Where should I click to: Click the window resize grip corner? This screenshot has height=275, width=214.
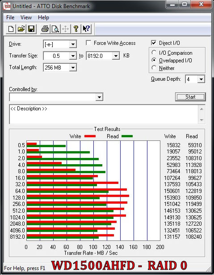coord(208,268)
